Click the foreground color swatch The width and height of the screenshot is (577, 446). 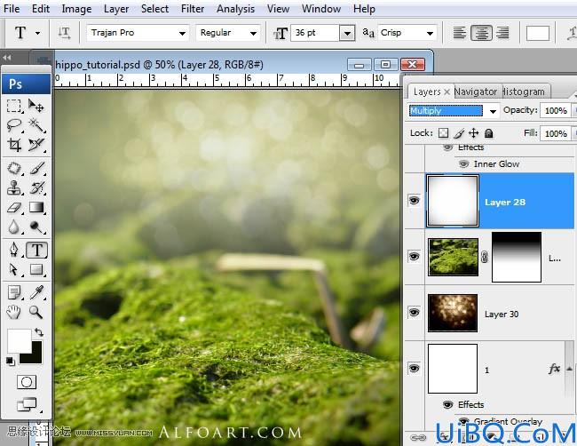(x=20, y=340)
